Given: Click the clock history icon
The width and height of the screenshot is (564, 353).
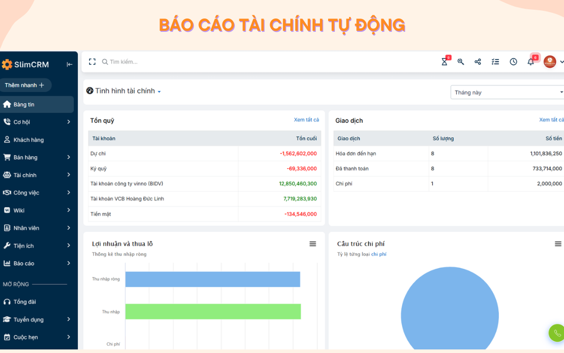Looking at the screenshot, I should [x=513, y=62].
